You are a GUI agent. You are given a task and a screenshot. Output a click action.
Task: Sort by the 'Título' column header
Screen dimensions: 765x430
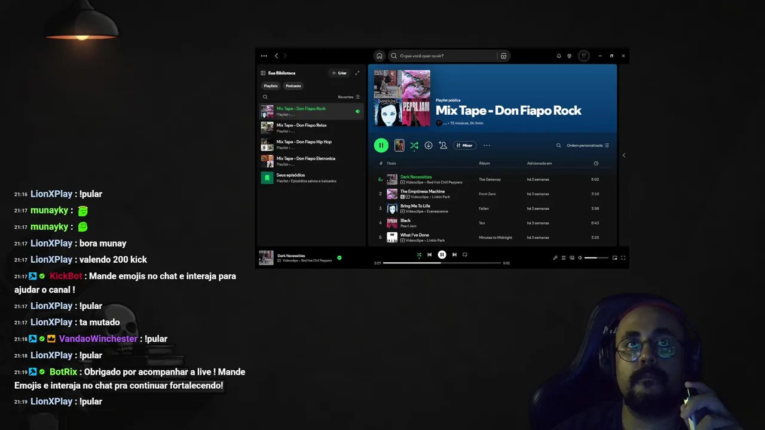tap(391, 163)
